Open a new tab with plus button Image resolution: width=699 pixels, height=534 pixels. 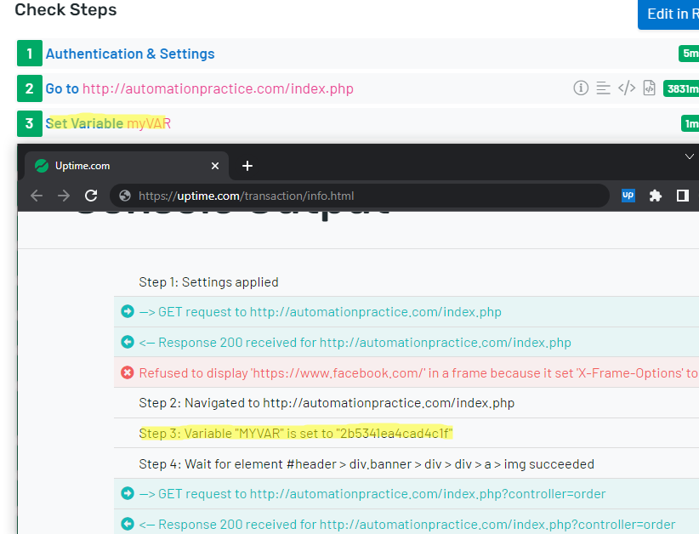247,166
